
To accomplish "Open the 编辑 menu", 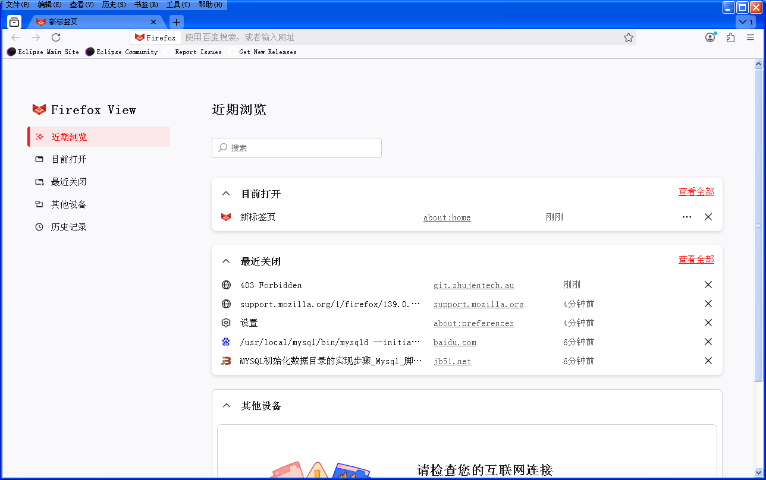I will 49,5.
